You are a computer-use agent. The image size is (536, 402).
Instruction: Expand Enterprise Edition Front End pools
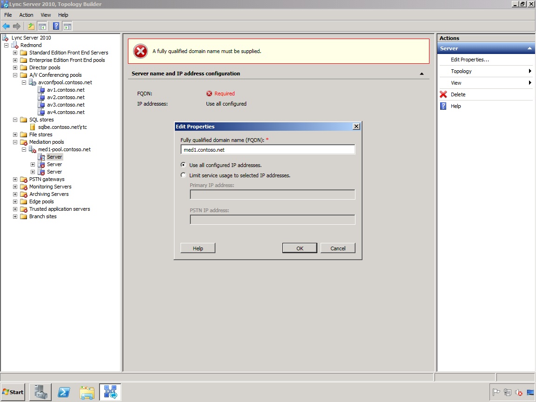[x=15, y=60]
